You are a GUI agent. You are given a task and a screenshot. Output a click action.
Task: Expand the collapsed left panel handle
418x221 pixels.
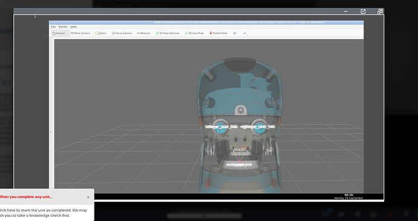coord(51,132)
